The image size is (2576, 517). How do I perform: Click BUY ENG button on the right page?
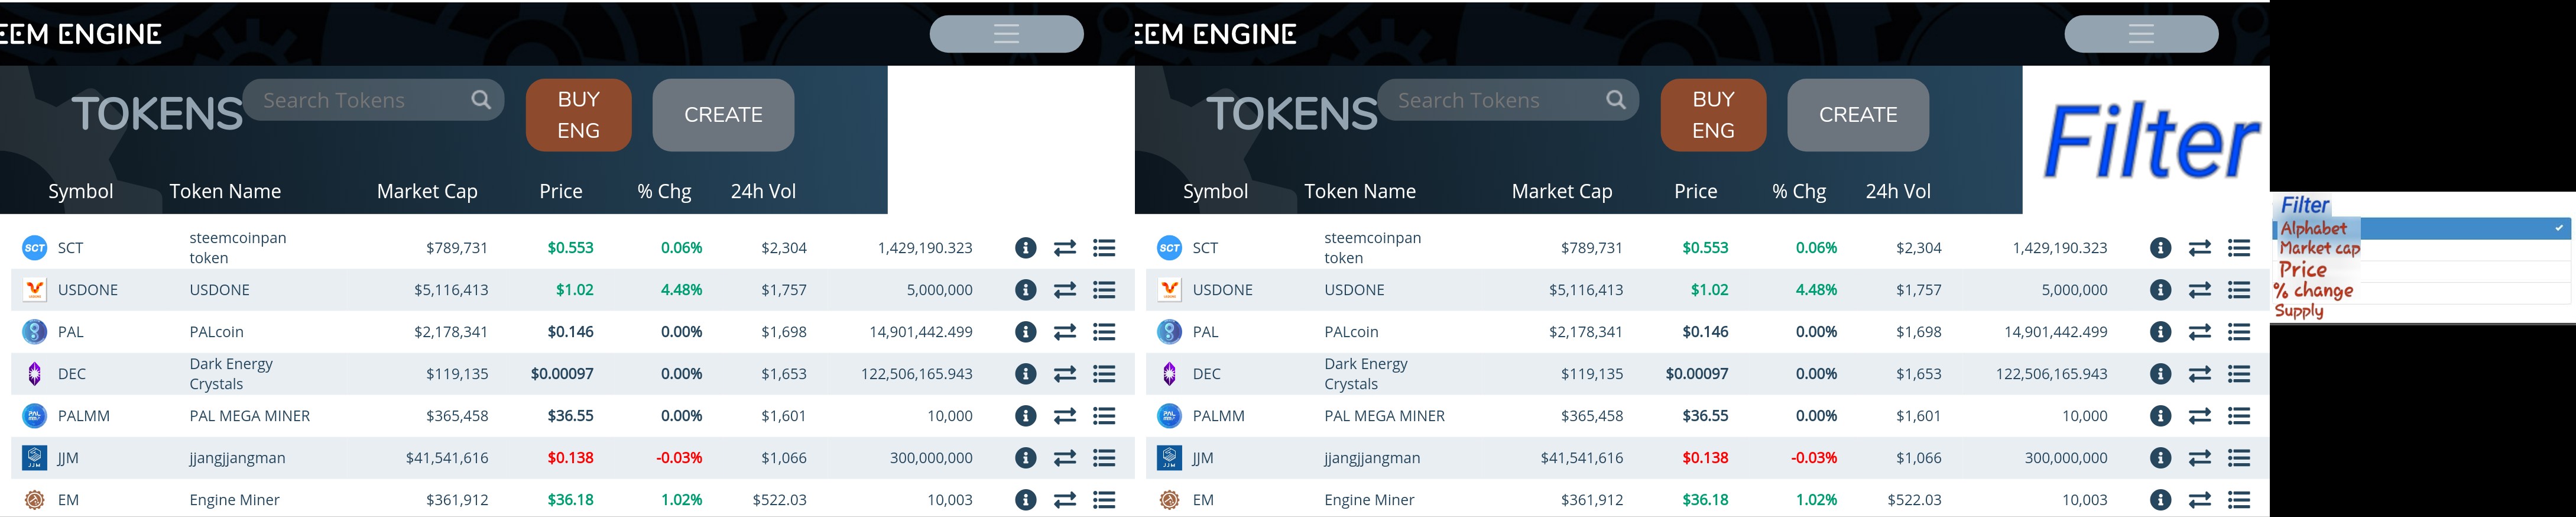[x=1714, y=115]
